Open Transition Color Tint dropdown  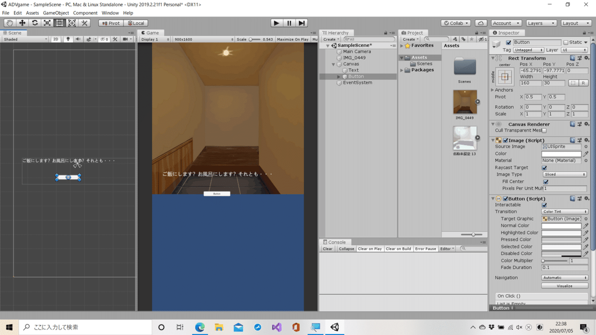(565, 212)
